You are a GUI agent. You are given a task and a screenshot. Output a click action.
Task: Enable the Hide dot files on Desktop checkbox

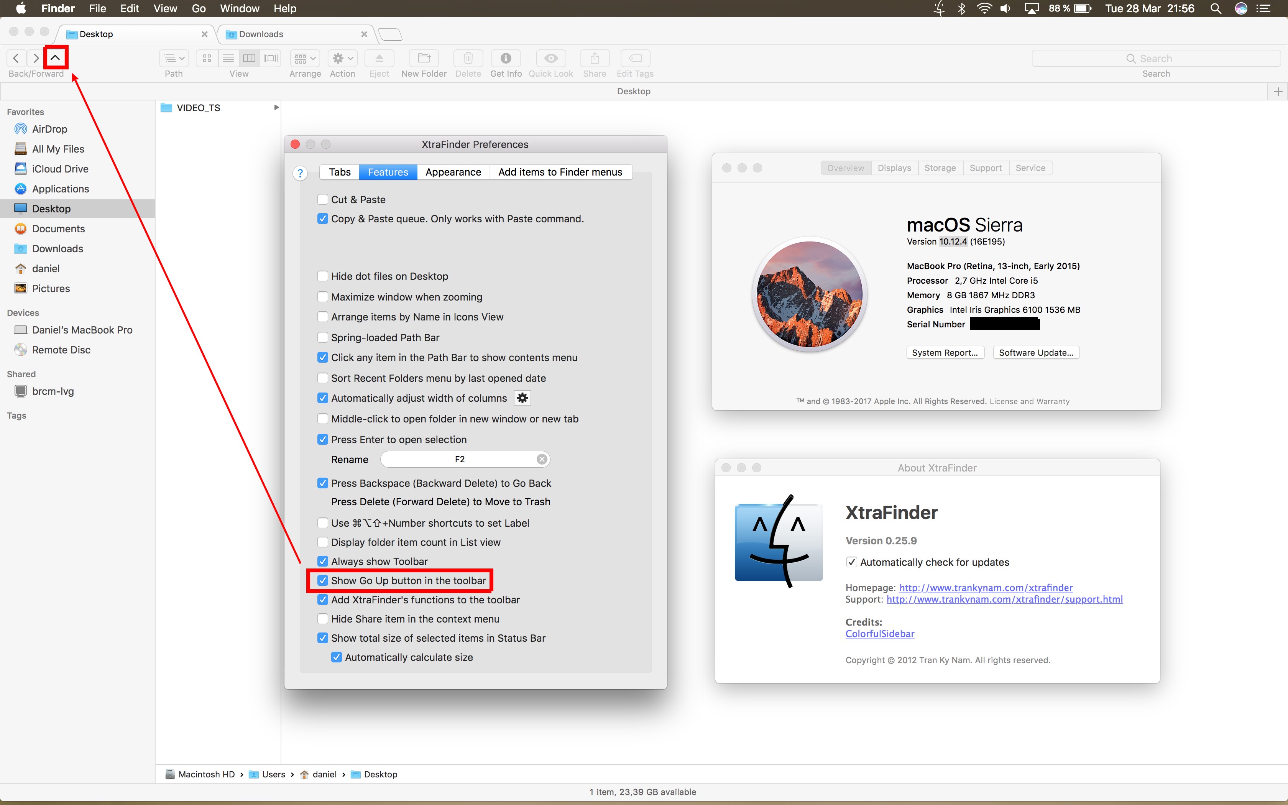tap(323, 276)
